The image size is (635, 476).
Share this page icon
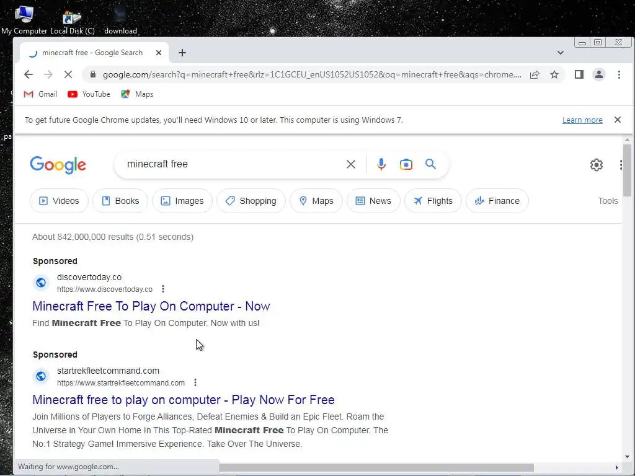pyautogui.click(x=535, y=74)
